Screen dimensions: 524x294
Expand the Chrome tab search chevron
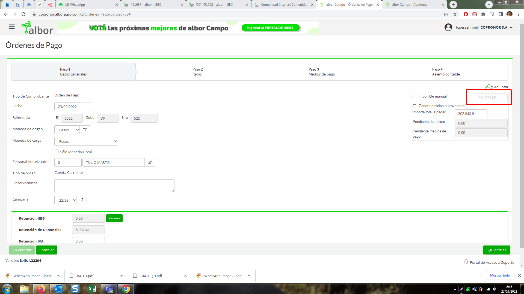(489, 4)
